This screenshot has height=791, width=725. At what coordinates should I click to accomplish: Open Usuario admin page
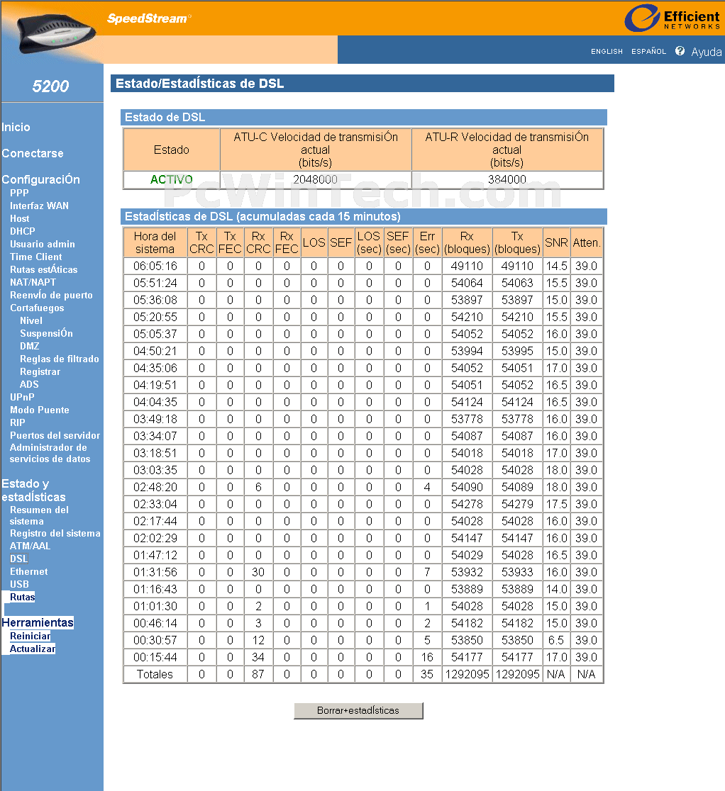tap(43, 244)
